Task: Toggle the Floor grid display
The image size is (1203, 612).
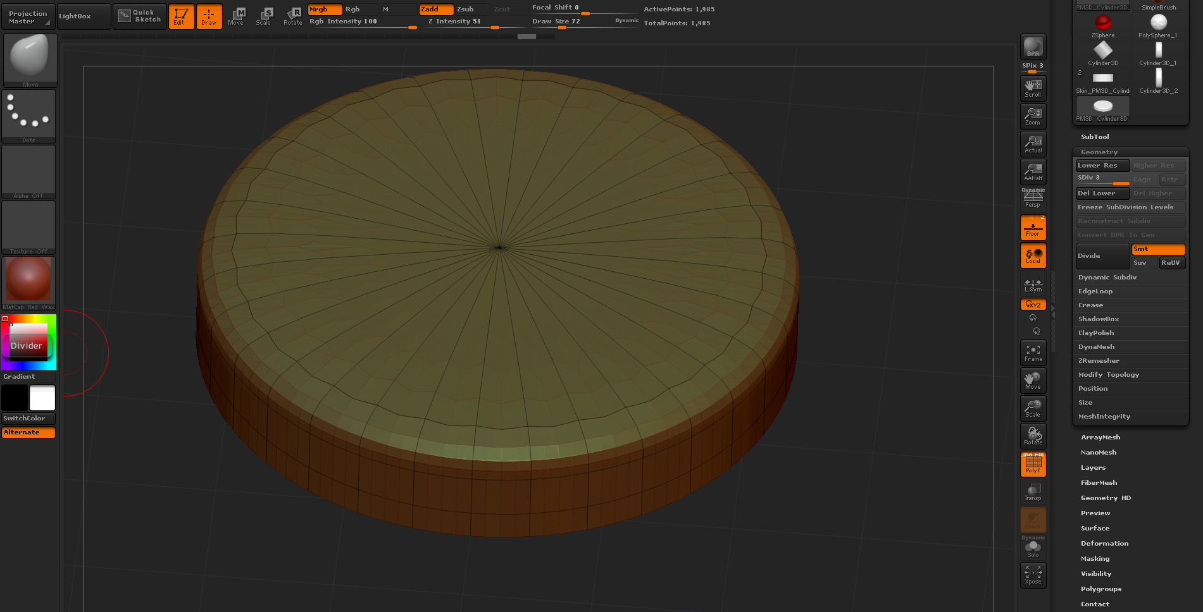Action: (x=1033, y=228)
